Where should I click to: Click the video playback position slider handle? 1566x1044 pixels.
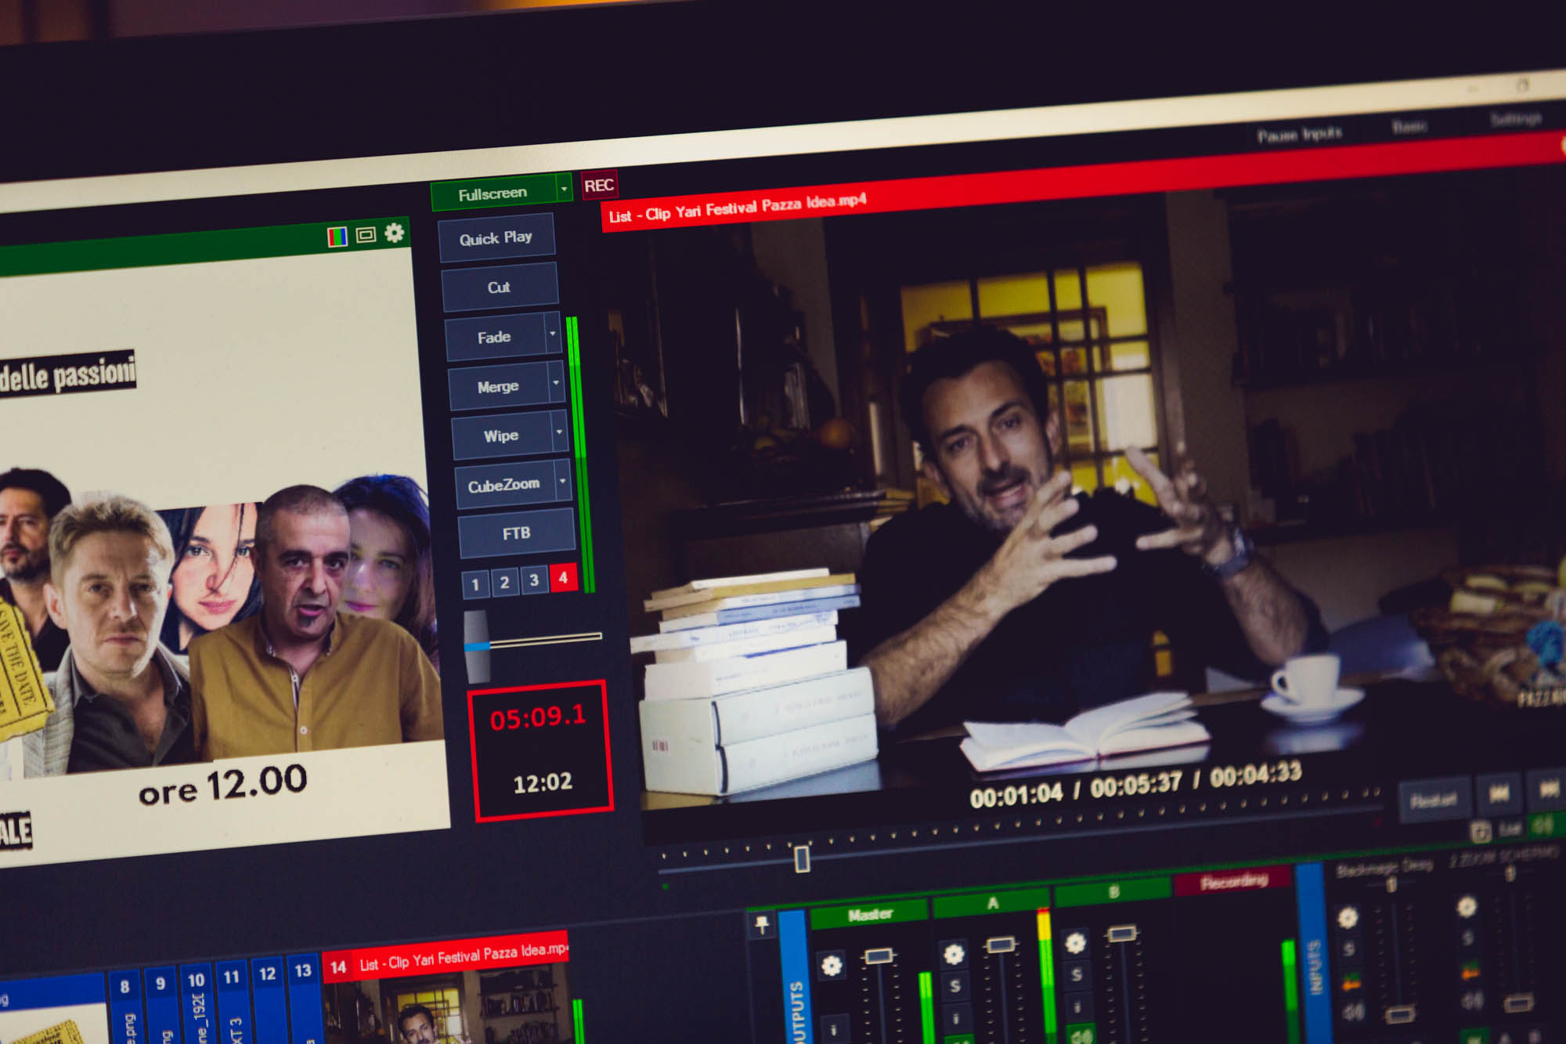point(801,858)
